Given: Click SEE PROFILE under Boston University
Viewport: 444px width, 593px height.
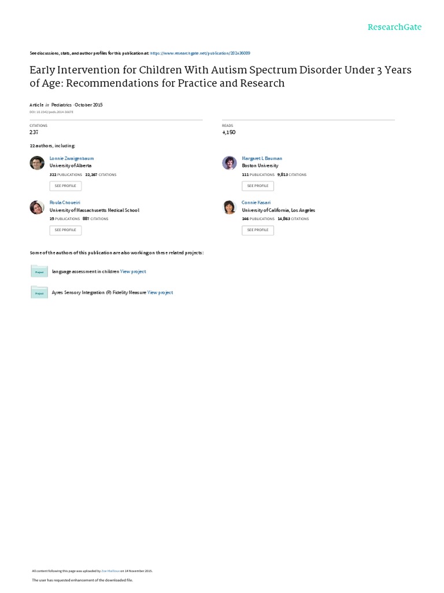Looking at the screenshot, I should pos(257,186).
